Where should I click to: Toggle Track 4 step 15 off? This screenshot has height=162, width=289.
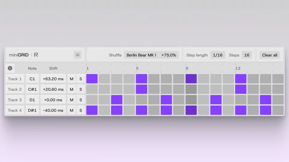click(x=266, y=110)
